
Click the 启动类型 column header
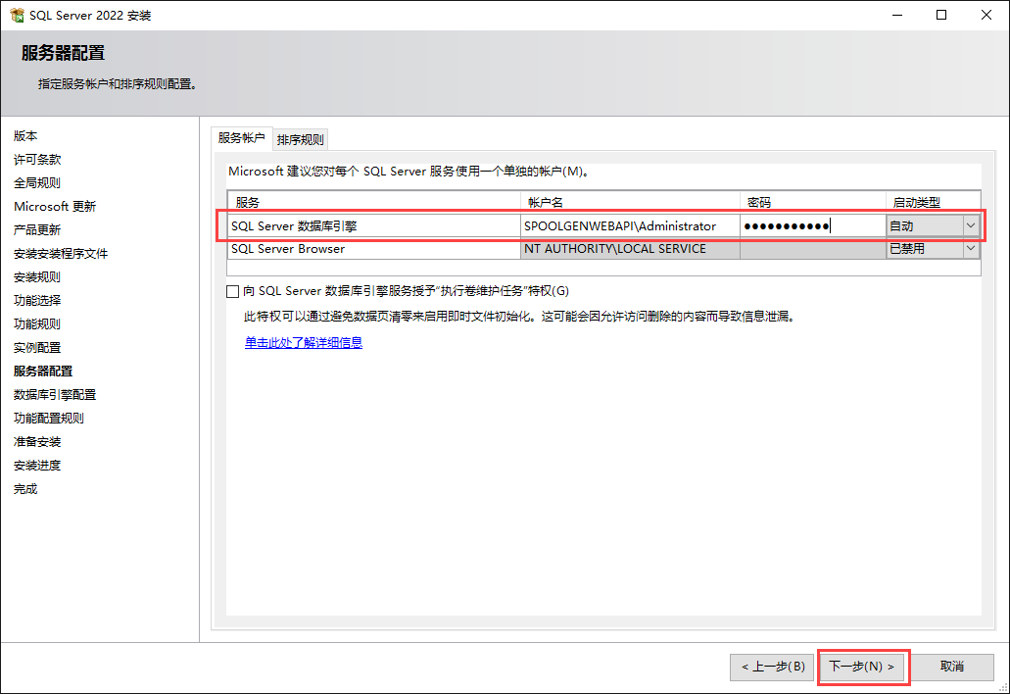tap(931, 202)
